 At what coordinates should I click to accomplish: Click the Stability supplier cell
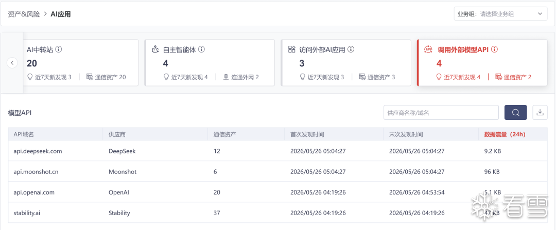coord(119,213)
